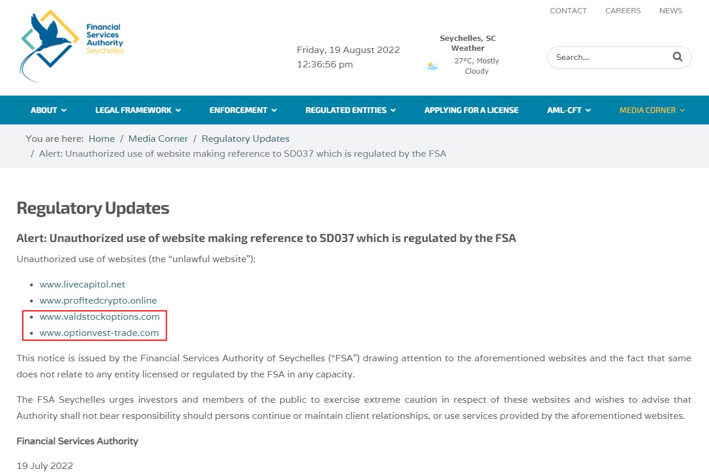Image resolution: width=709 pixels, height=473 pixels.
Task: Open the Careers page link
Action: tap(623, 10)
